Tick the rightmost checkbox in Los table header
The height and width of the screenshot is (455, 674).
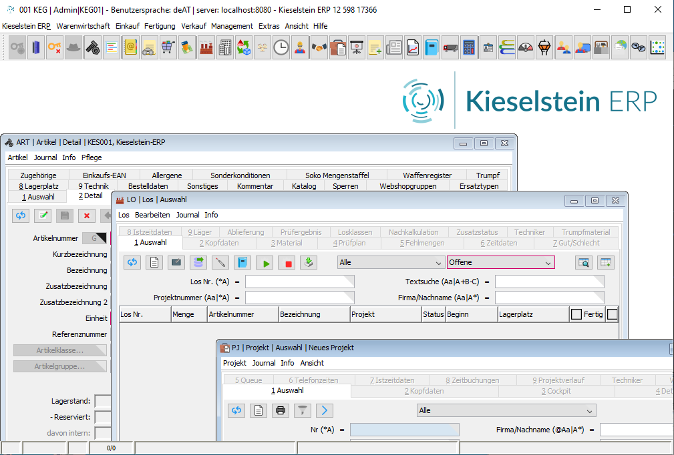coord(612,314)
